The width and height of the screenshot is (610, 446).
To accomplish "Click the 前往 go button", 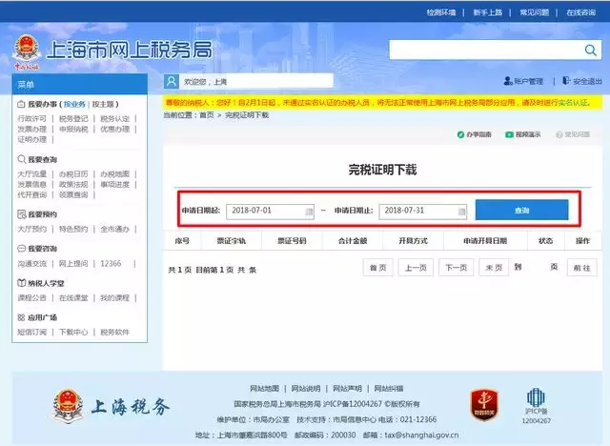I will pos(582,268).
